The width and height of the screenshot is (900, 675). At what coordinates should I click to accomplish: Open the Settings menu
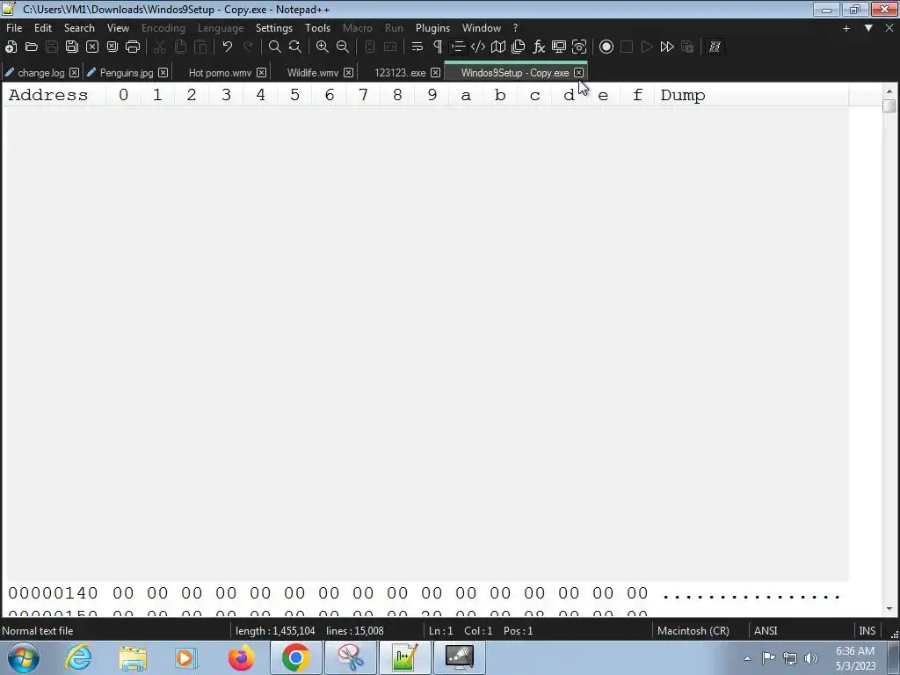coord(274,28)
